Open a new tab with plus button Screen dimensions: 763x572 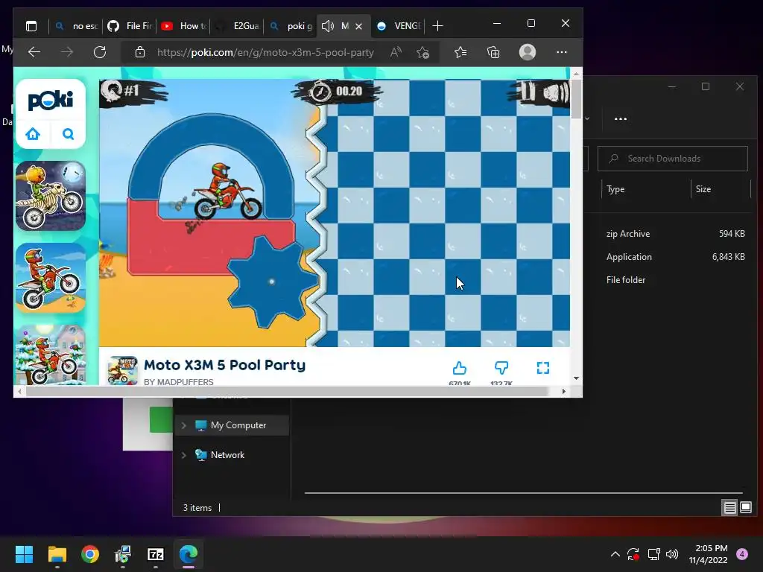437,26
